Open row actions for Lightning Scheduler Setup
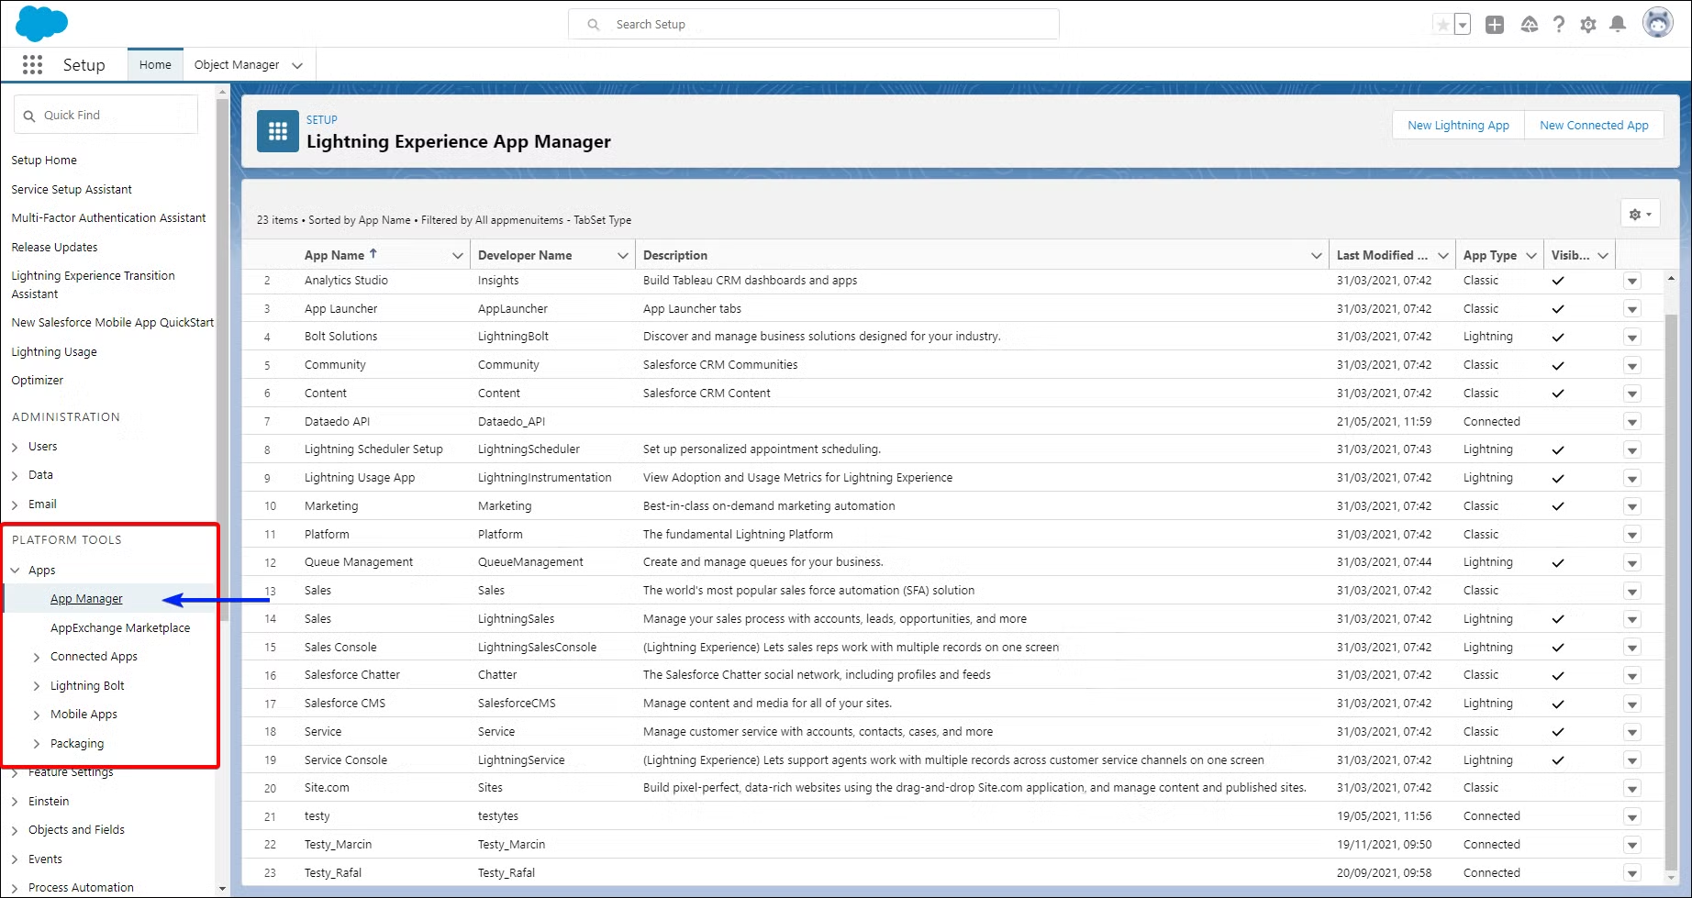The height and width of the screenshot is (898, 1692). pyautogui.click(x=1632, y=450)
